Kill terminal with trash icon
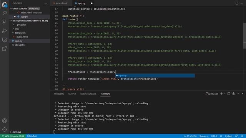The width and height of the screenshot is (246, 138). tap(233, 94)
